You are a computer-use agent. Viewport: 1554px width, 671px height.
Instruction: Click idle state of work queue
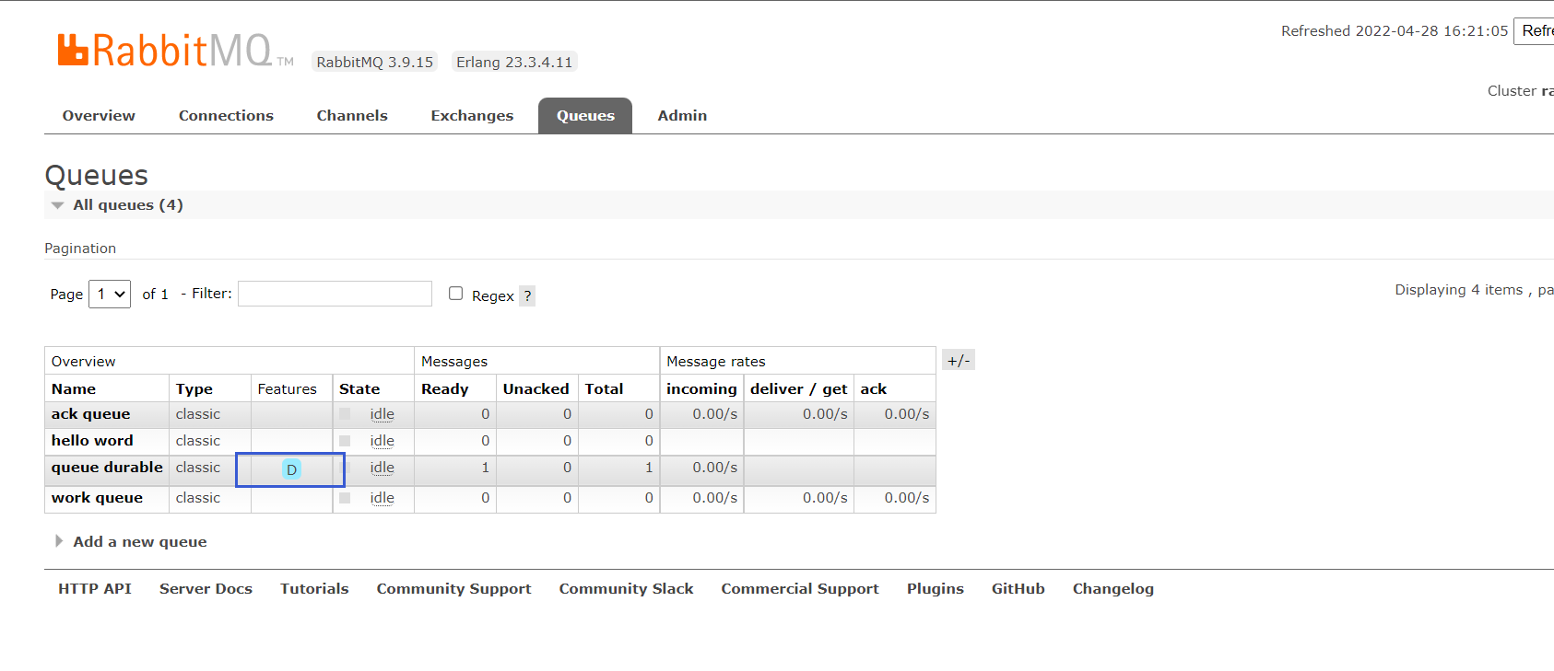[x=382, y=498]
